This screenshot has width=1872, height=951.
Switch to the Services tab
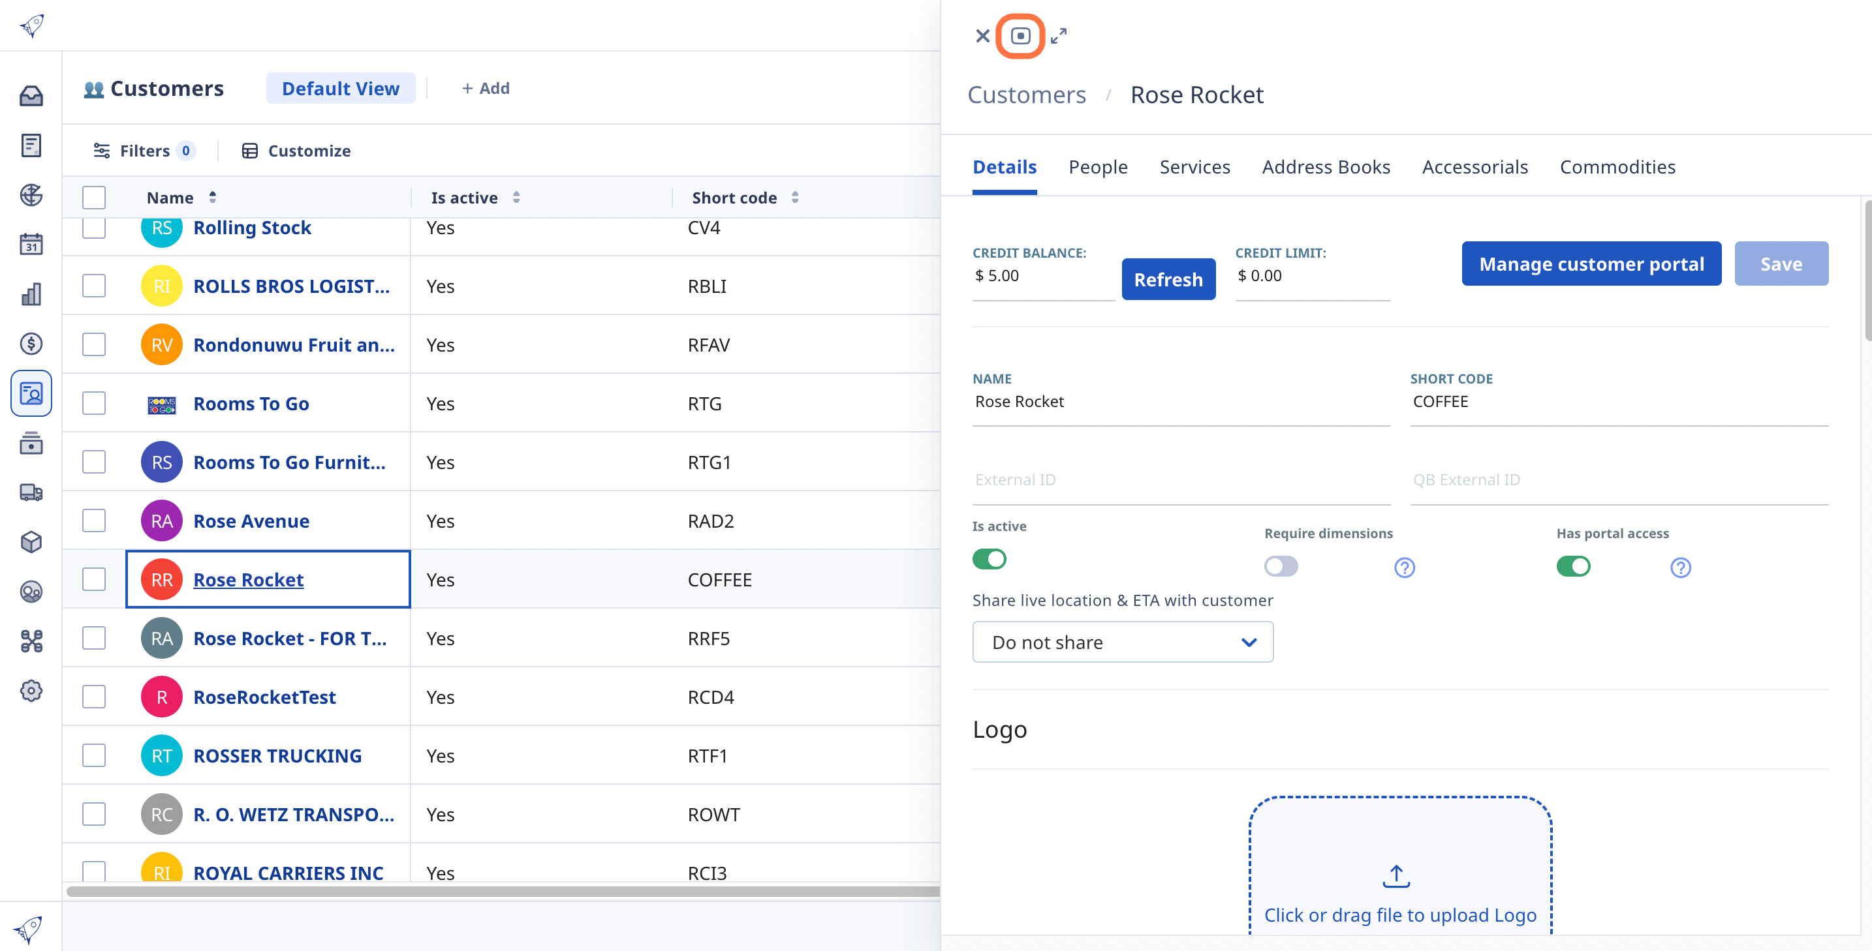point(1194,167)
